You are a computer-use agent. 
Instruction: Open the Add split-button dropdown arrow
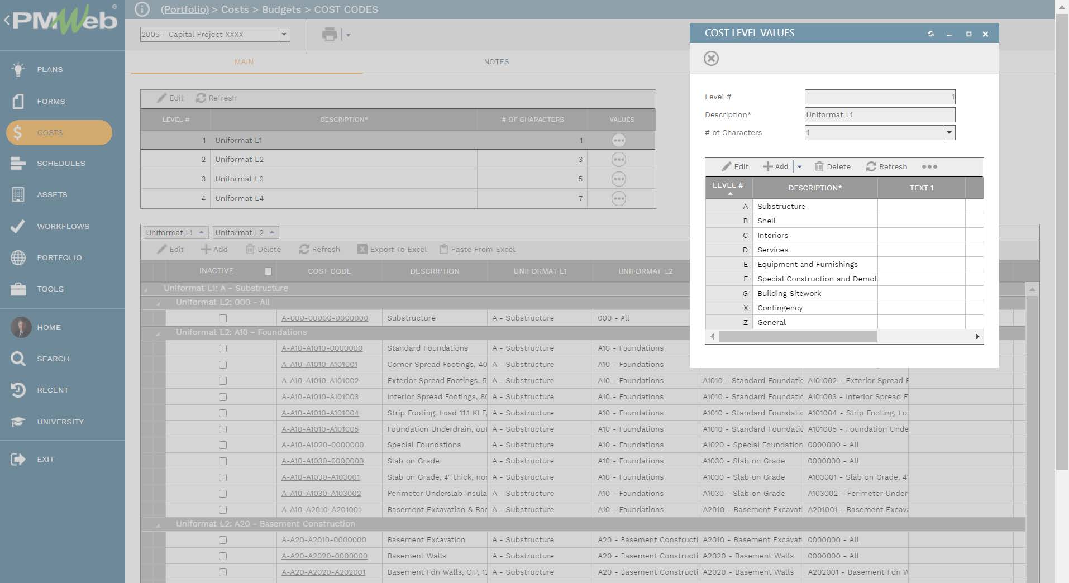click(799, 167)
